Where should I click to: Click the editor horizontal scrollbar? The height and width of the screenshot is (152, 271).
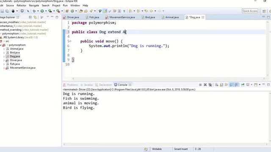click(169, 79)
